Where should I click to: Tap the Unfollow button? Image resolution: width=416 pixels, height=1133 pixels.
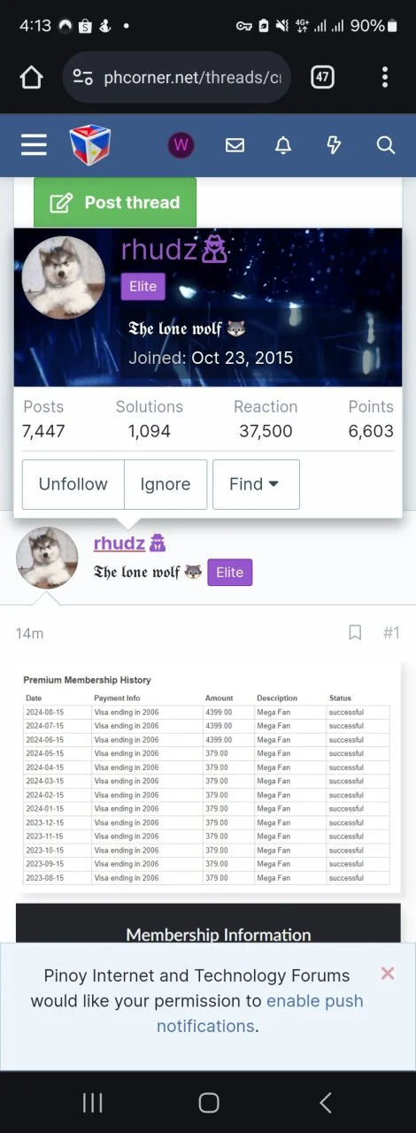point(73,484)
